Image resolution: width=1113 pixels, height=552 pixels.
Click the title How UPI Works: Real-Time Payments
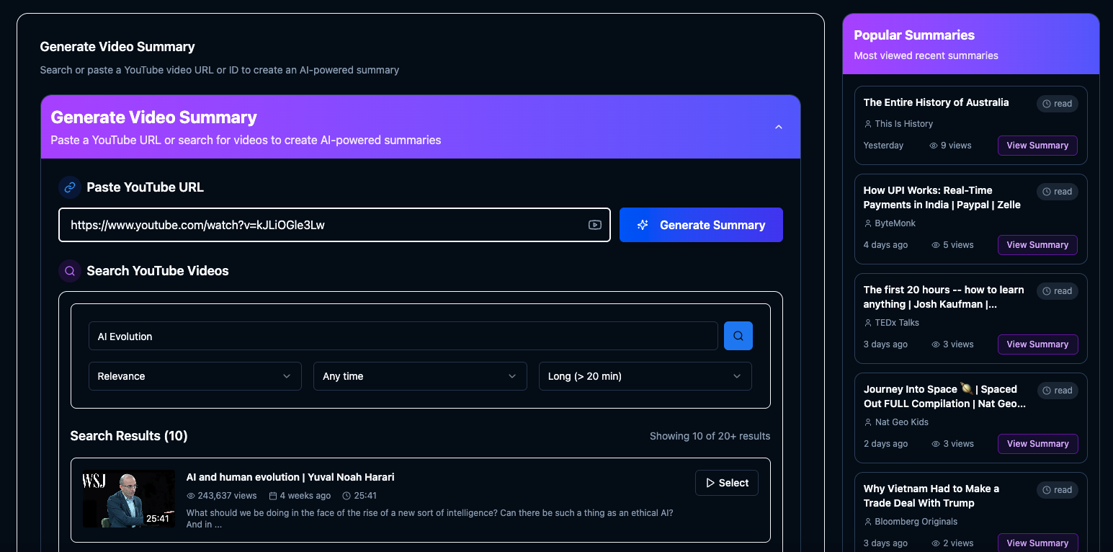[942, 197]
